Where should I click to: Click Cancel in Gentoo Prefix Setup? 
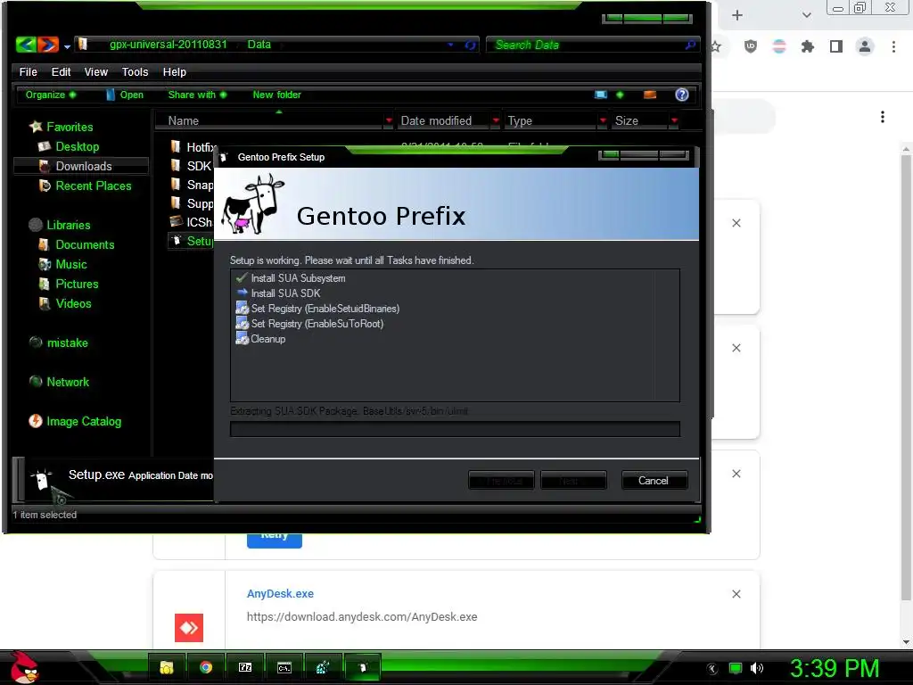pyautogui.click(x=654, y=481)
